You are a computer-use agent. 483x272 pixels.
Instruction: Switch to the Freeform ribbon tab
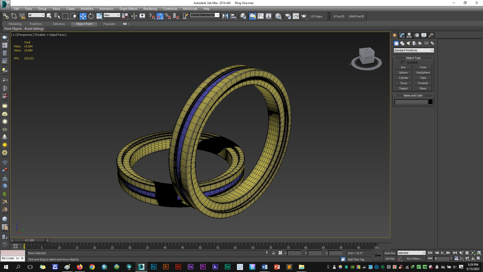tap(35, 24)
